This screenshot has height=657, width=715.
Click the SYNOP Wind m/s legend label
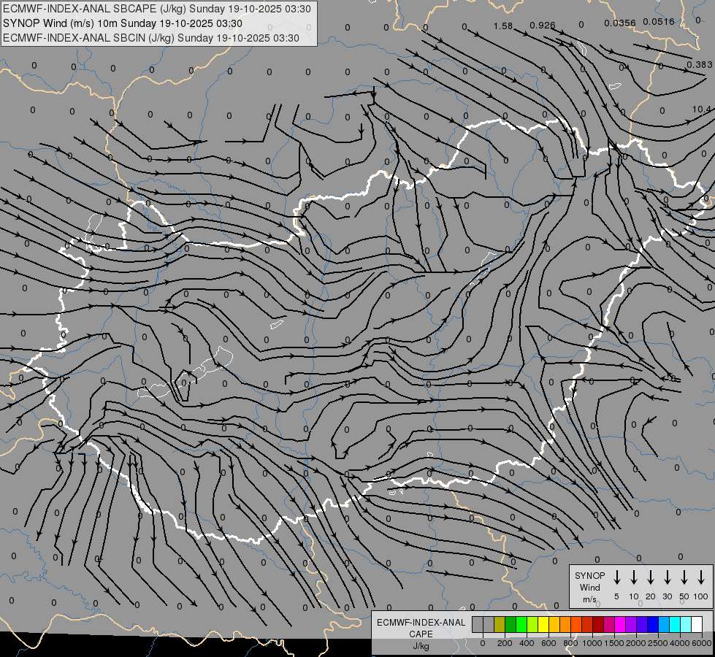click(589, 587)
